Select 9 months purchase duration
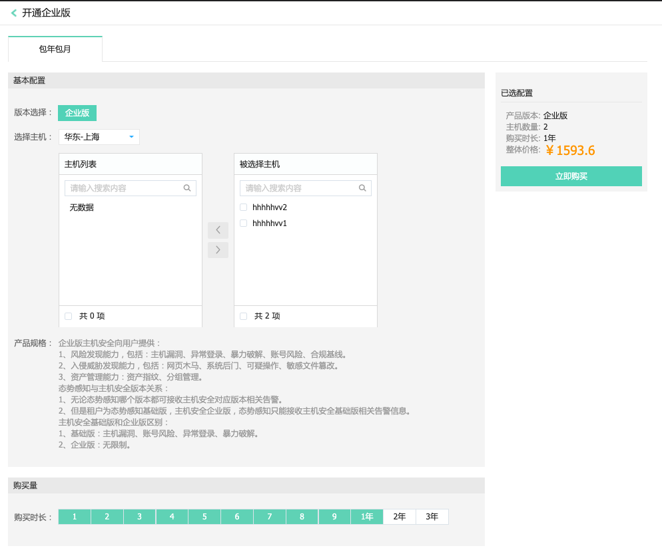 334,516
